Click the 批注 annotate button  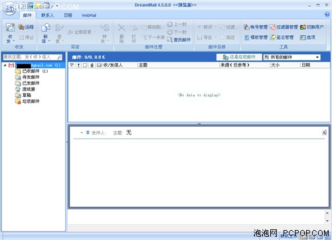pos(228,37)
